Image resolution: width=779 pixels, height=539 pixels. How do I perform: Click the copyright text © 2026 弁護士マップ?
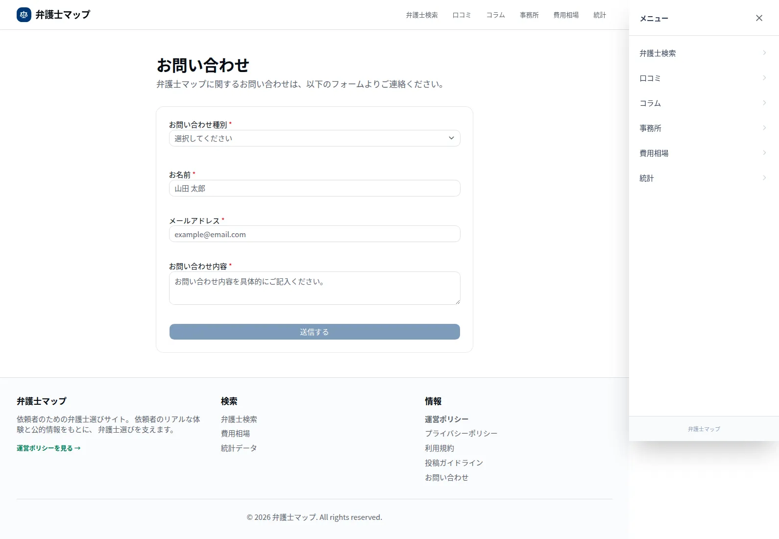click(x=315, y=517)
